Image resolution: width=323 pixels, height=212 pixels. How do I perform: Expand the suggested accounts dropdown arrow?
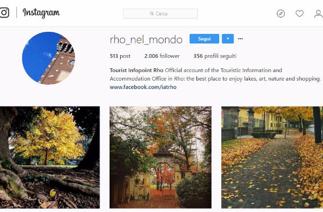click(x=228, y=39)
